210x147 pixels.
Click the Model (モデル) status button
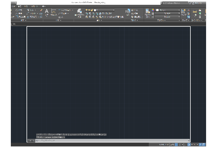point(172,145)
